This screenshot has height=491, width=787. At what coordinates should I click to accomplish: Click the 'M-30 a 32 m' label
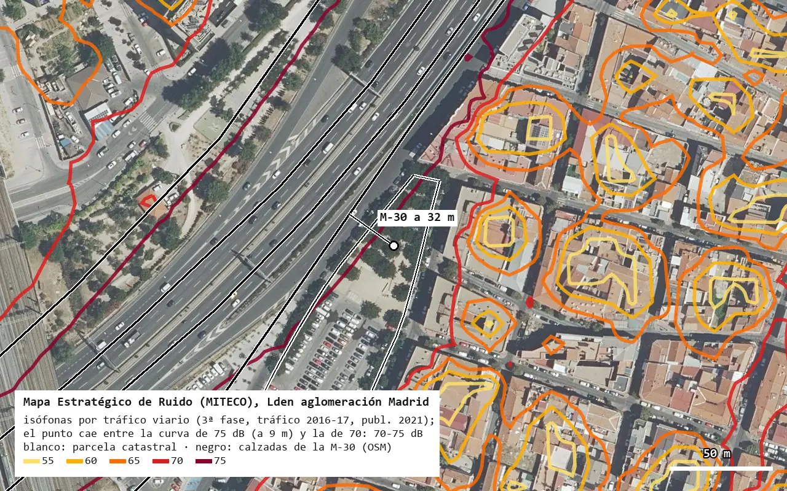pos(417,217)
